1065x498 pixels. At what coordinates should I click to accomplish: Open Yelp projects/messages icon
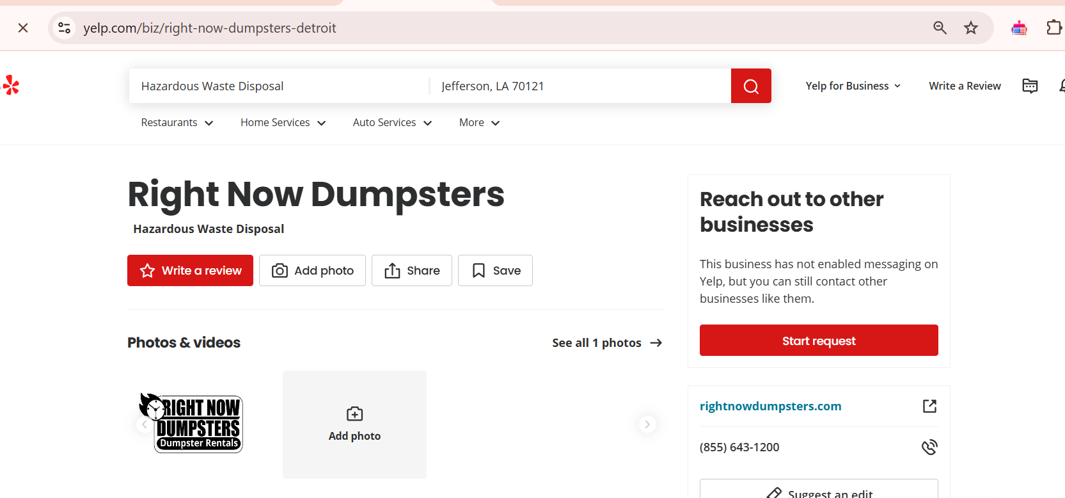(x=1030, y=86)
